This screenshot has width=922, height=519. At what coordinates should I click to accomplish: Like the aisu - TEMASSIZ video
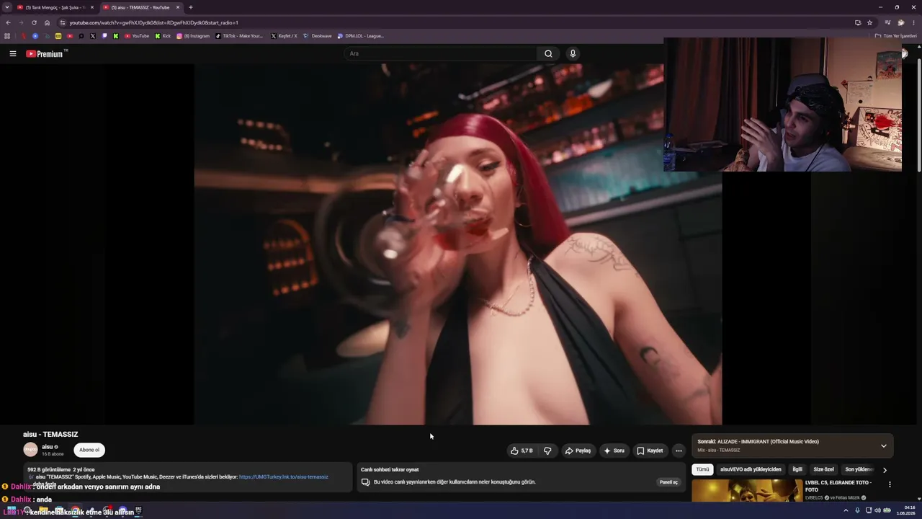[x=522, y=451]
